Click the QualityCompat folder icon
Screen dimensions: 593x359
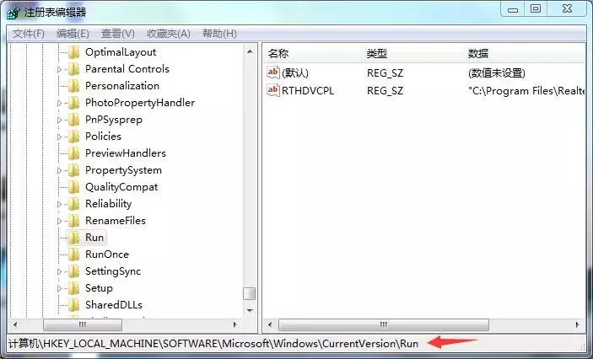[x=73, y=187]
